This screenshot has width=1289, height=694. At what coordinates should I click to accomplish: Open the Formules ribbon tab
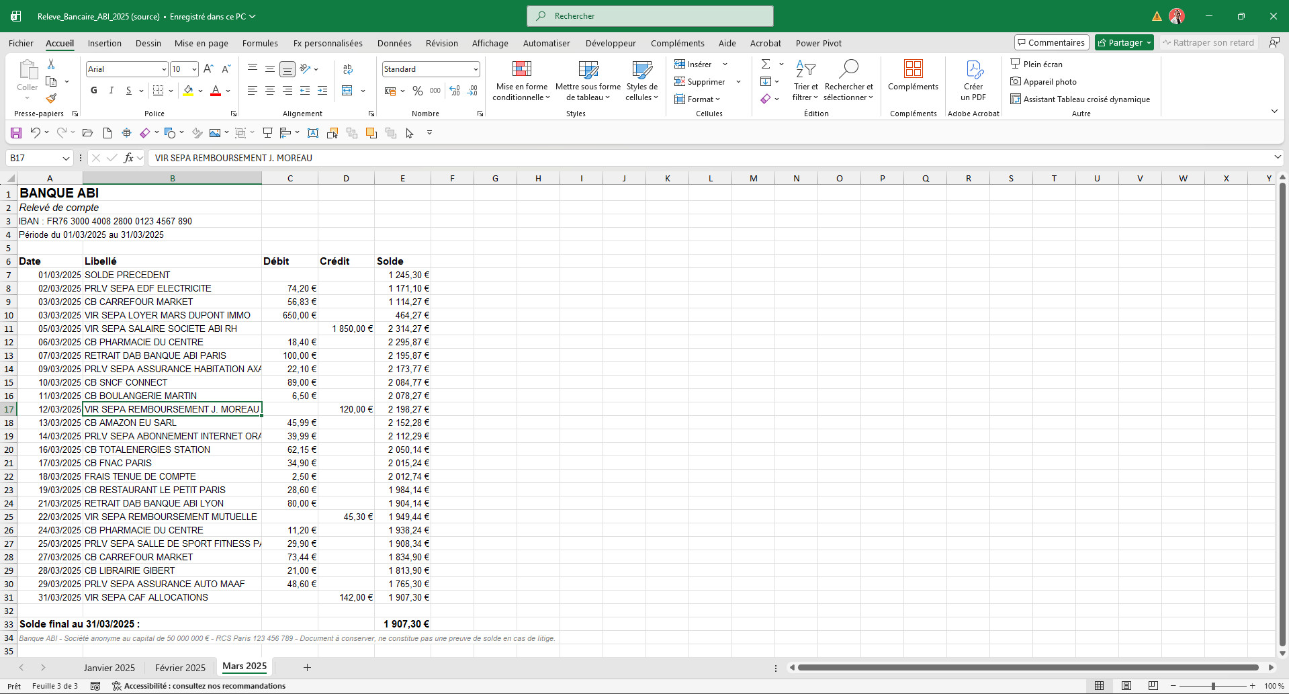(260, 43)
